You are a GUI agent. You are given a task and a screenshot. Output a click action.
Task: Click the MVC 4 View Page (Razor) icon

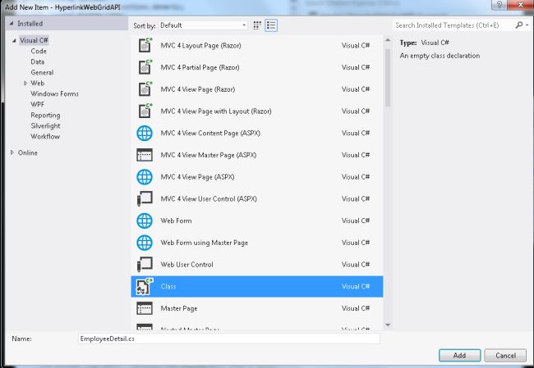[x=145, y=89]
